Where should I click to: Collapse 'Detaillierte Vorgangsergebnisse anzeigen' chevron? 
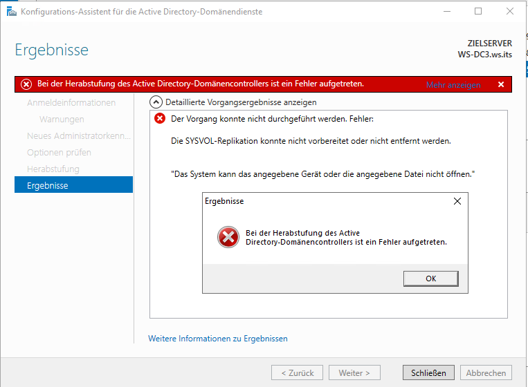tap(156, 102)
